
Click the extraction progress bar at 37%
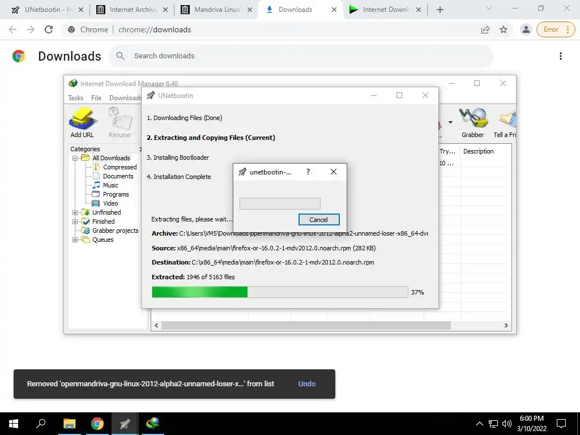(x=280, y=292)
